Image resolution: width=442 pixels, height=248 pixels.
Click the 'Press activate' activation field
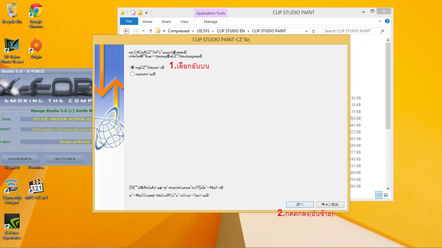[56, 142]
